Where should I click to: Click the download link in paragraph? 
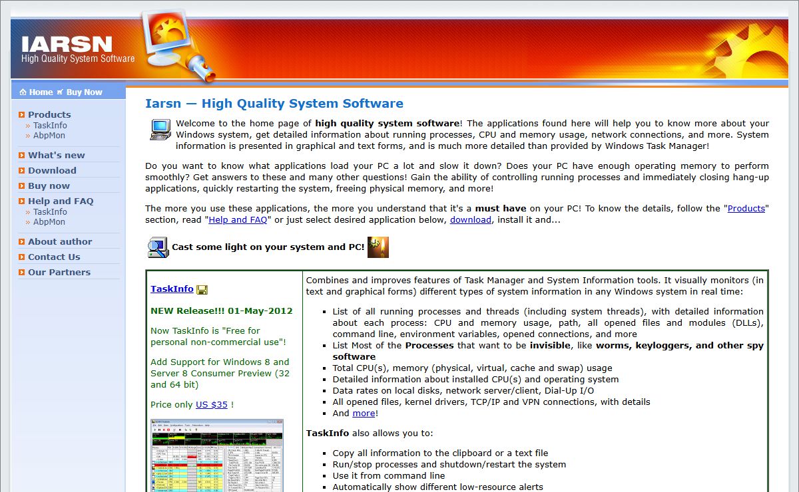[470, 219]
